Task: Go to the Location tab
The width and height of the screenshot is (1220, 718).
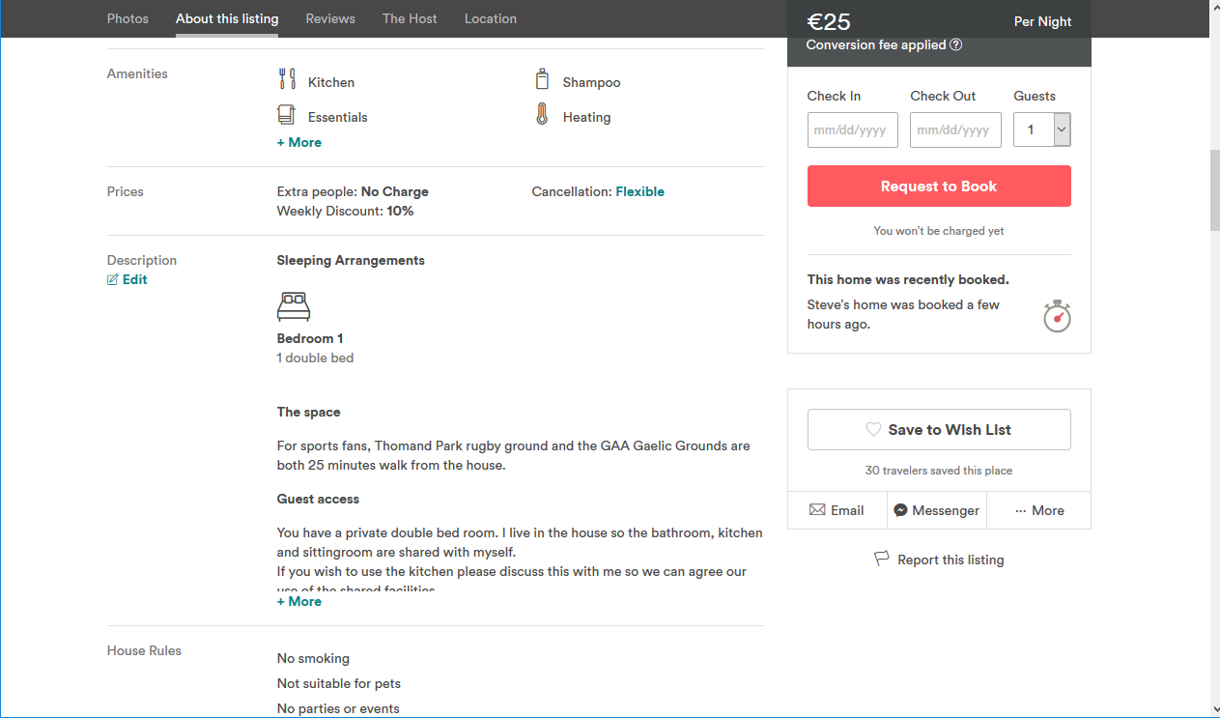Action: [491, 18]
